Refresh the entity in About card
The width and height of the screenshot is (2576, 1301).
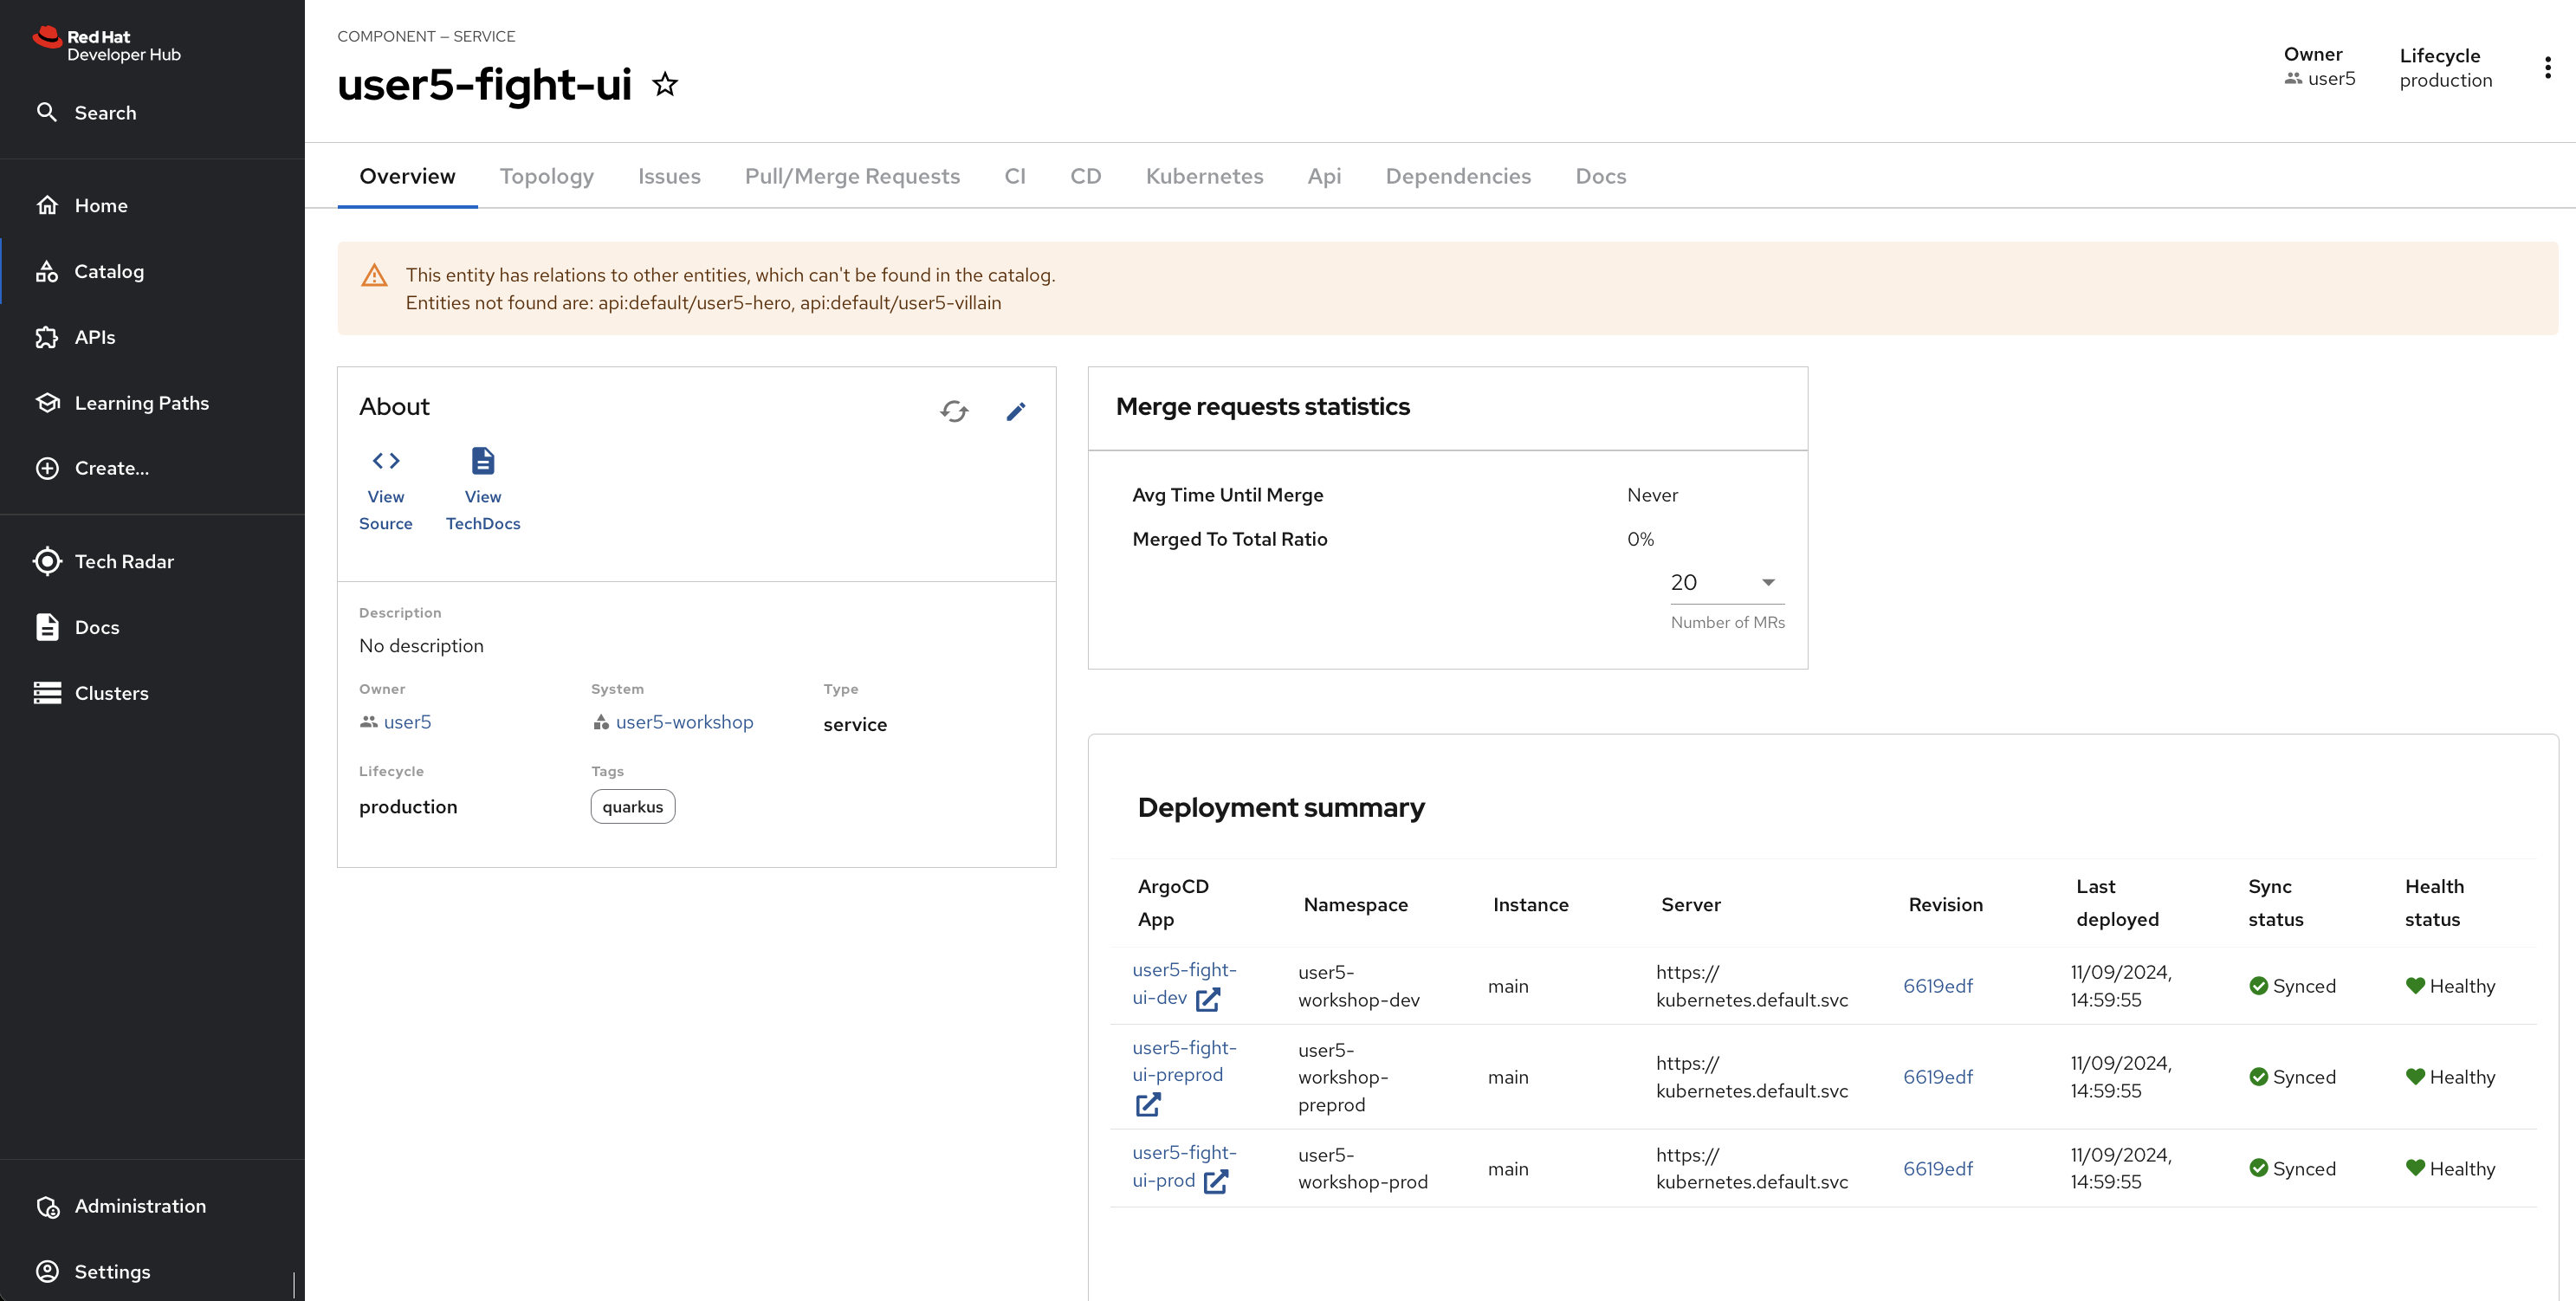click(x=954, y=411)
